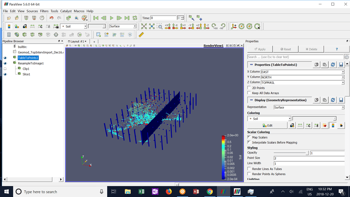Screen dimensions: 350x197
Task: Click the Clip filter toolbar icon
Action: click(25, 35)
